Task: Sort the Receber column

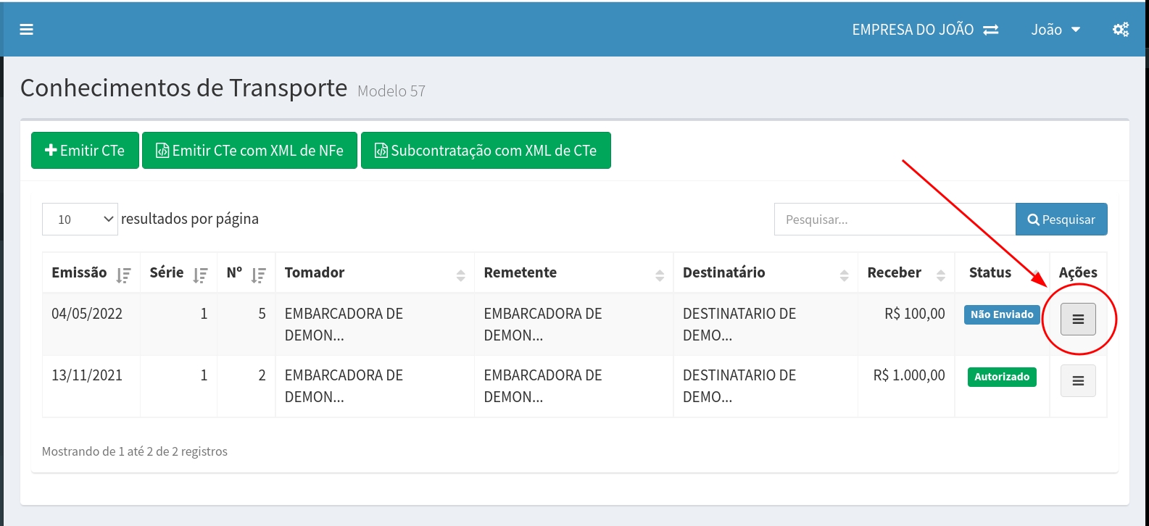Action: click(940, 275)
